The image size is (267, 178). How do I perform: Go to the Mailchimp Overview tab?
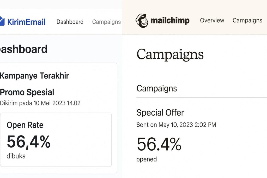[212, 20]
